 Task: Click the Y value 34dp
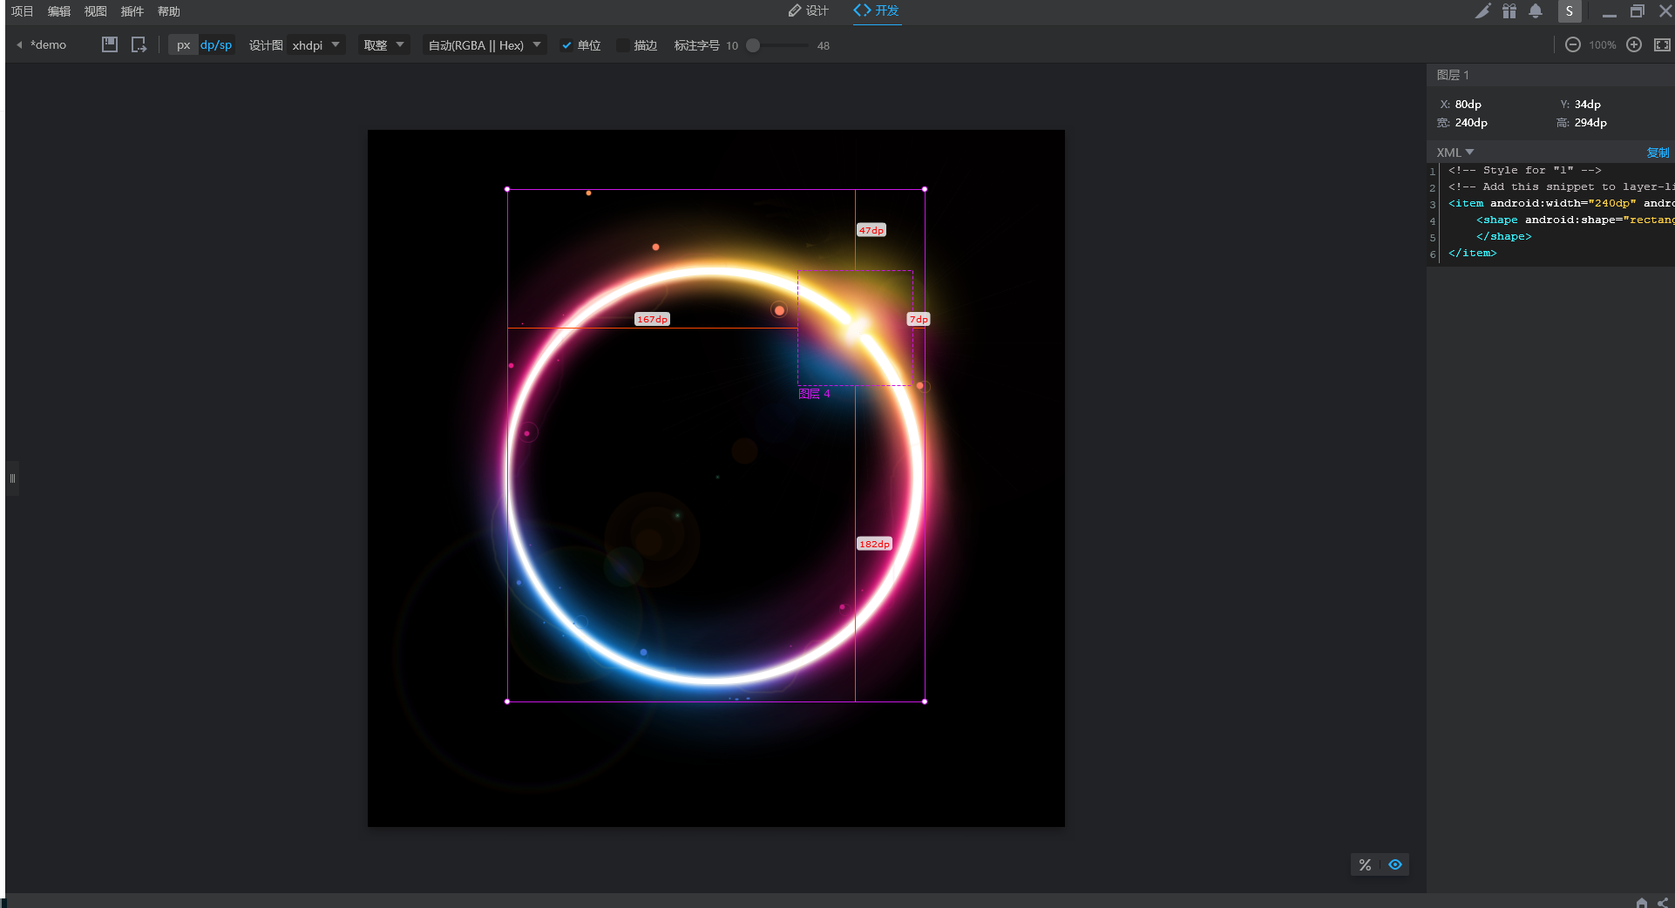pyautogui.click(x=1587, y=105)
